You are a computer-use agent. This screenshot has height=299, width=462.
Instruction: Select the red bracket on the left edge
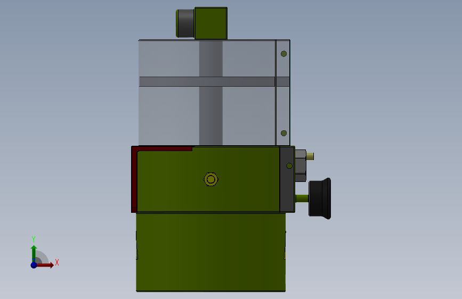pyautogui.click(x=134, y=179)
